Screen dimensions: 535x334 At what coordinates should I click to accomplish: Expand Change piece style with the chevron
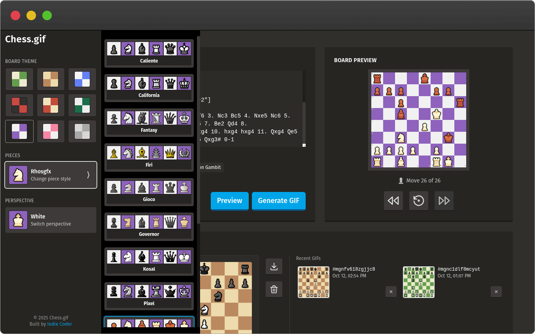click(x=87, y=175)
